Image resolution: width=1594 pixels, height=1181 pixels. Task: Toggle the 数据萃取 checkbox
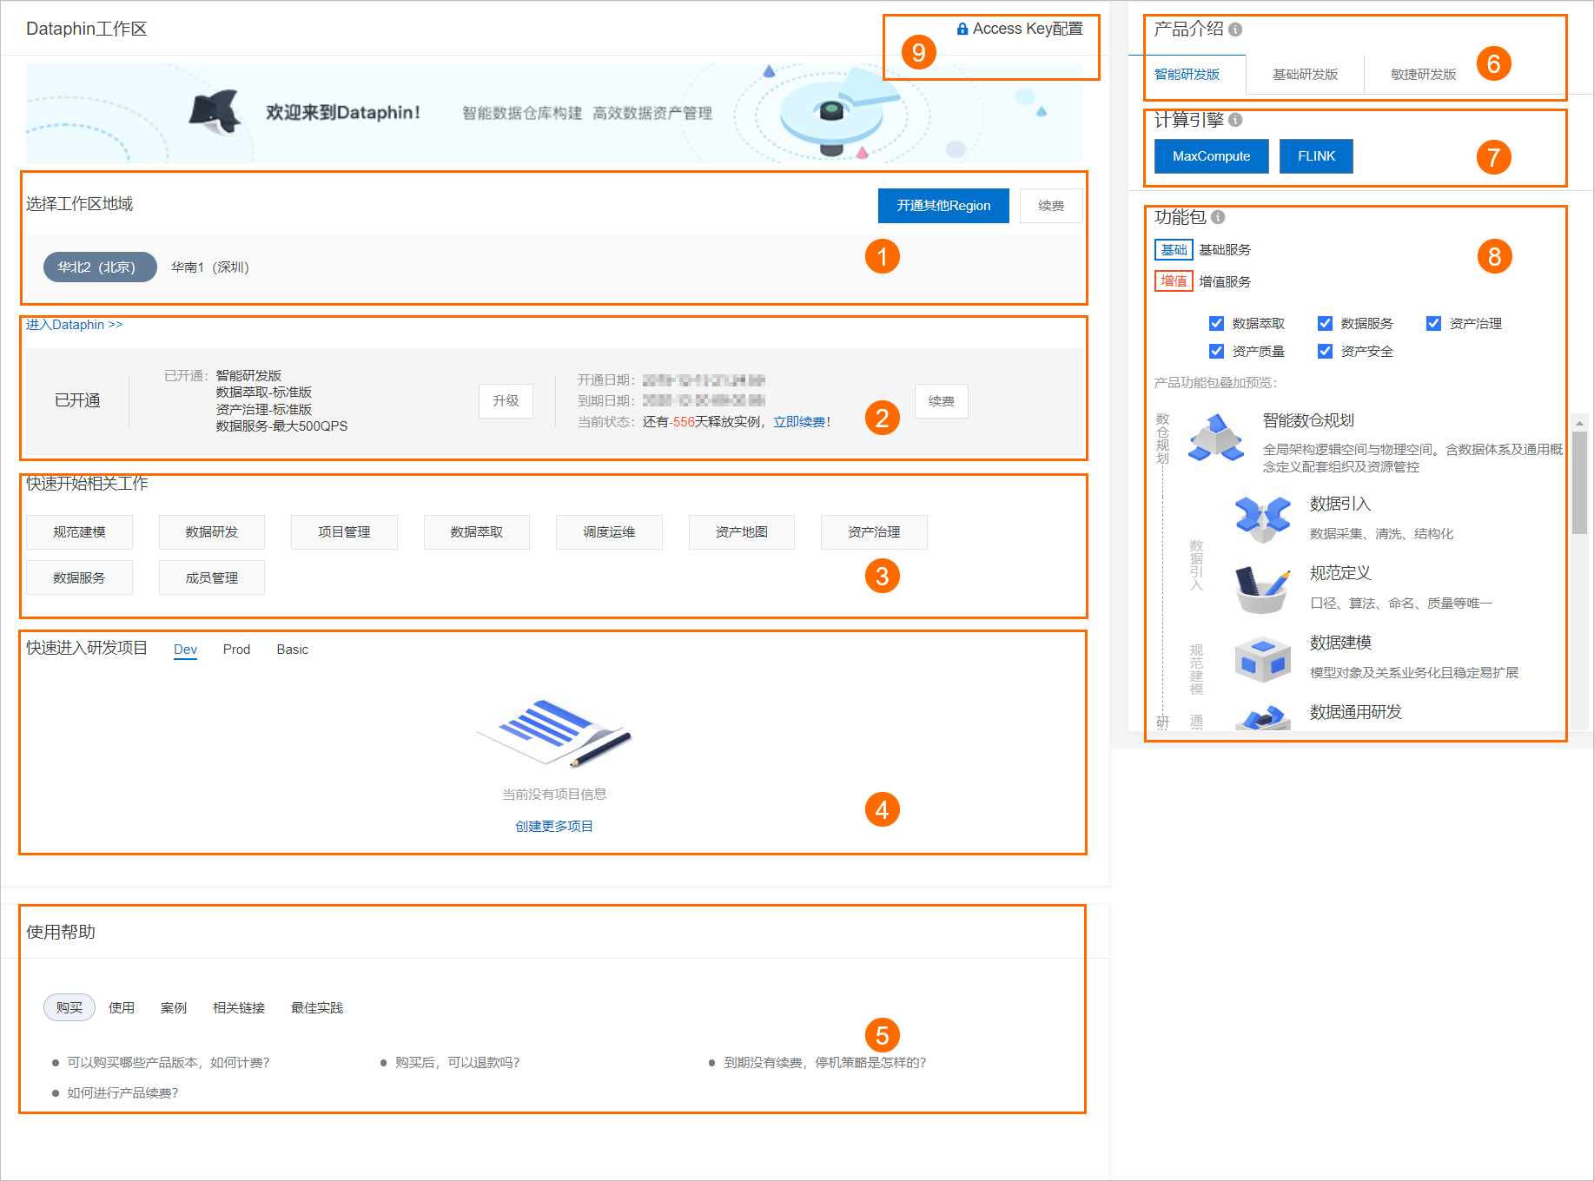[x=1216, y=323]
